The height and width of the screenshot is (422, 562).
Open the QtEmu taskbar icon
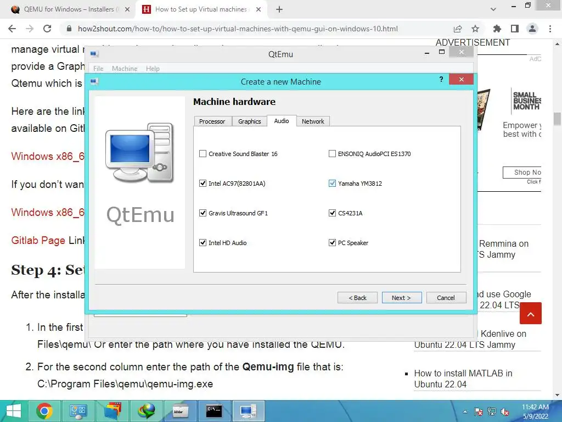[x=249, y=411]
